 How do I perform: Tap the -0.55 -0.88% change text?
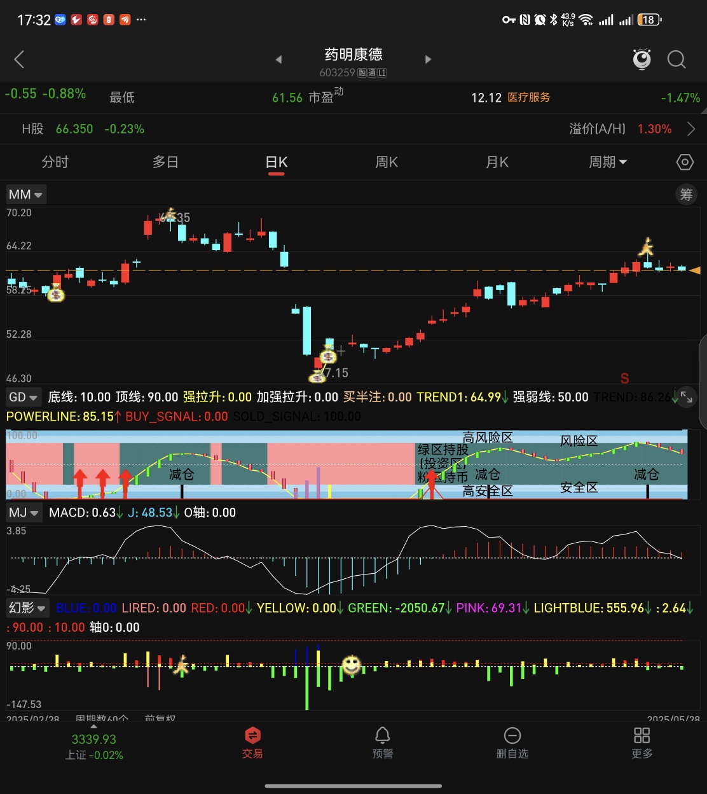coord(45,94)
